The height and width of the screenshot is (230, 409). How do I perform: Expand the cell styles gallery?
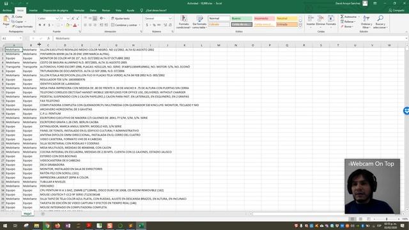point(300,26)
